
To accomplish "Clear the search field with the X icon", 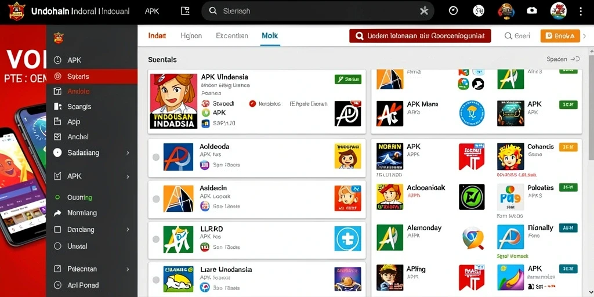I will [424, 11].
